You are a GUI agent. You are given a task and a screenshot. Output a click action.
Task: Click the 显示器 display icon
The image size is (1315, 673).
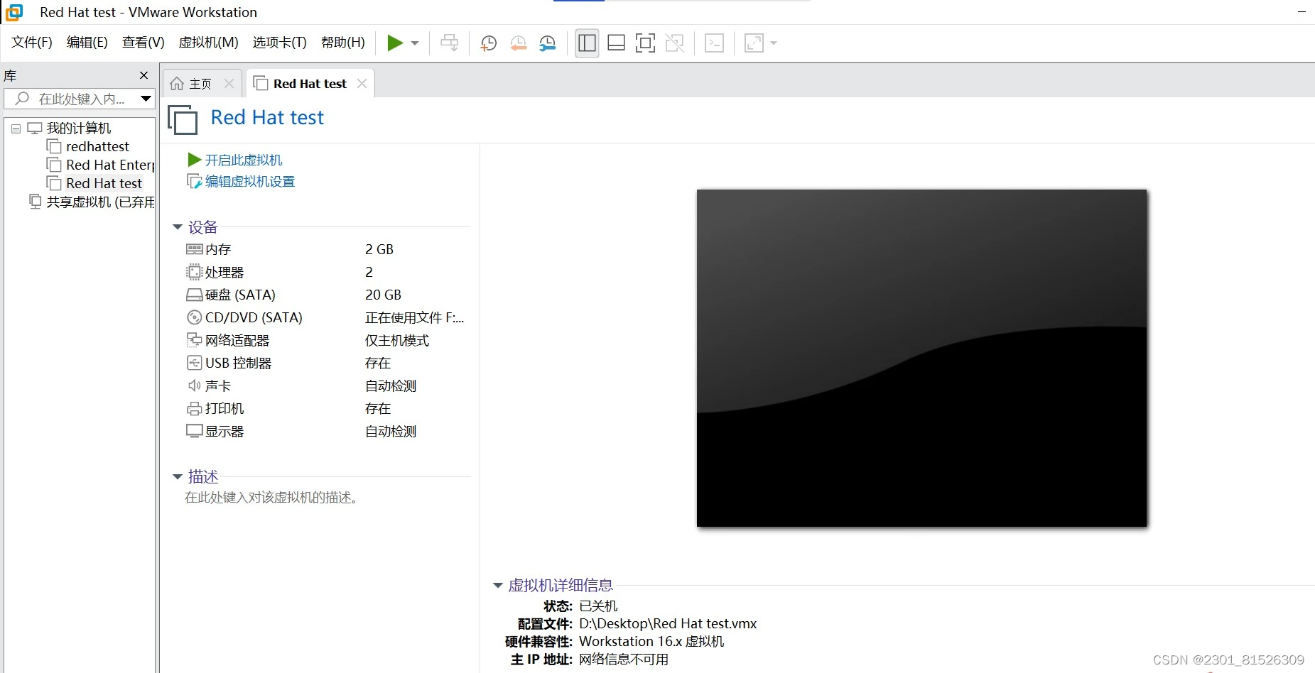tap(195, 431)
